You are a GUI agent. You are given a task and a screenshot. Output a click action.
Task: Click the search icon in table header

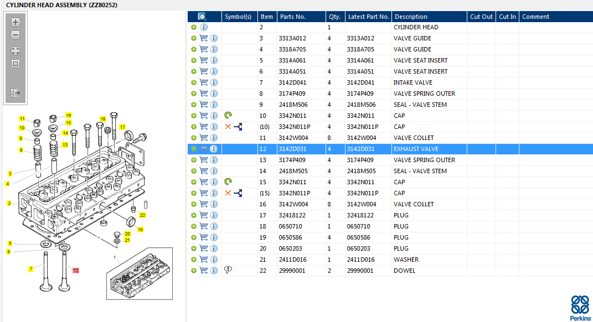click(x=202, y=17)
